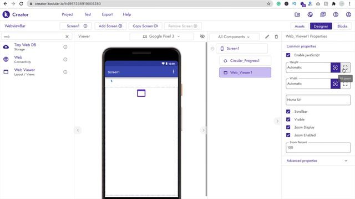Image resolution: width=355 pixels, height=199 pixels.
Task: Click Add Screen button
Action: click(110, 26)
